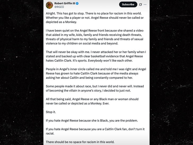Open the Grok icon beside Subscribe
193x145 pixels.
141,5
